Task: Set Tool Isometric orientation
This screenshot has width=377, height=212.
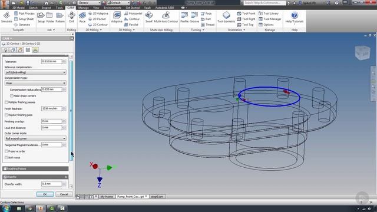Action: pyautogui.click(x=226, y=17)
